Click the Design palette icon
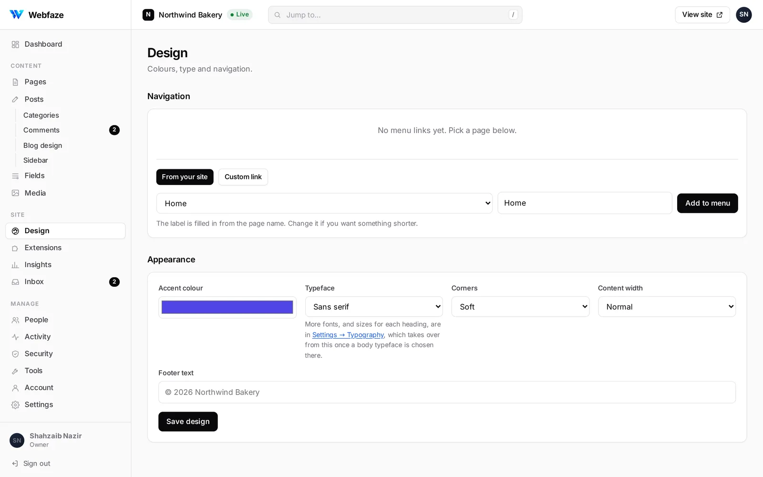This screenshot has height=477, width=763. pos(15,231)
